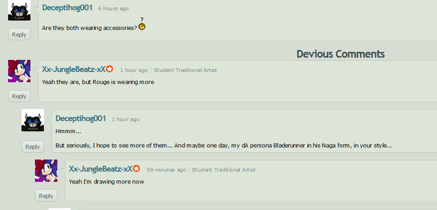437x210 pixels.
Task: Open Sonic avatar on 'drawing more now' comment
Action: point(46,171)
